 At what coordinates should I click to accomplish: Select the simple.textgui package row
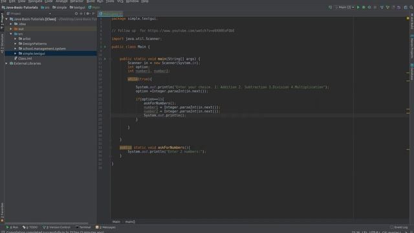[50, 53]
